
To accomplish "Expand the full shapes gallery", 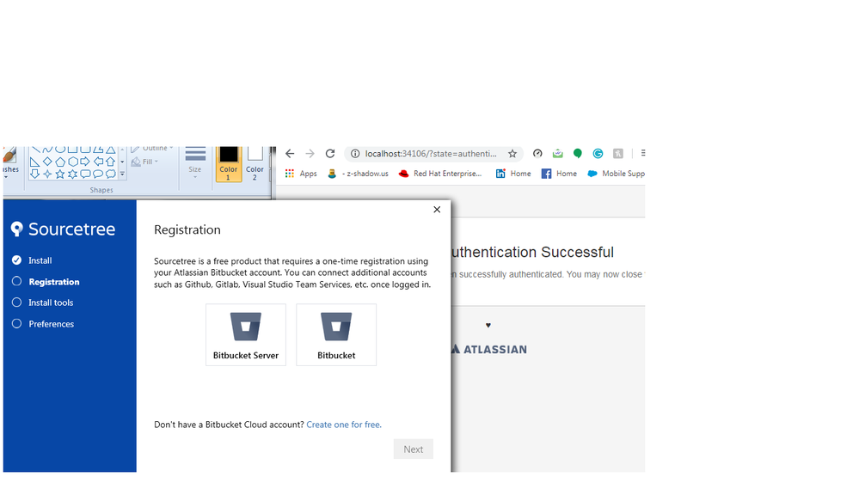I will click(122, 174).
